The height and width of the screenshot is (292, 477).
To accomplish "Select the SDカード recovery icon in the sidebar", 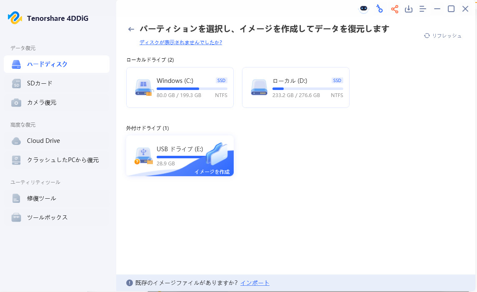I will 16,83.
